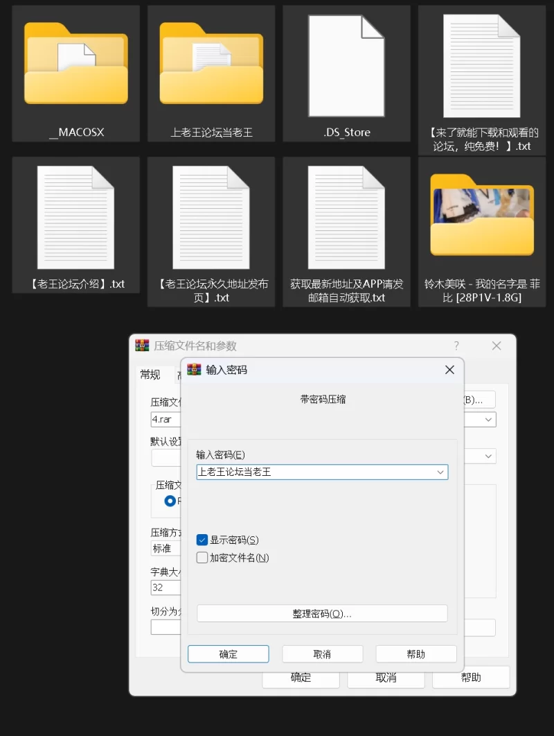Open the 压缩方式 标准 dropdown

click(x=165, y=548)
